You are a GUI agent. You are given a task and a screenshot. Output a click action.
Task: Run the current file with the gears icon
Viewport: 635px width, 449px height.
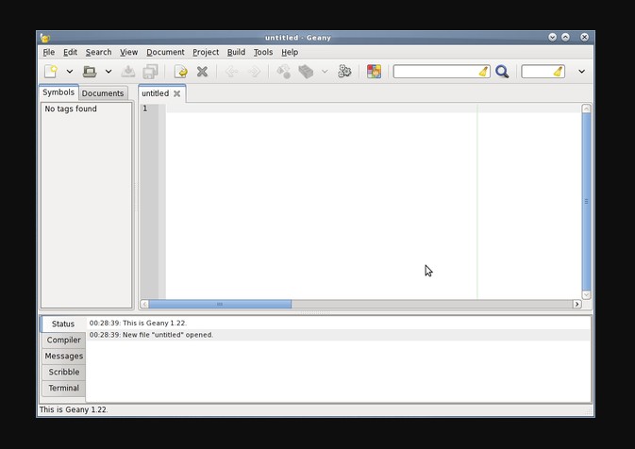[x=344, y=72]
